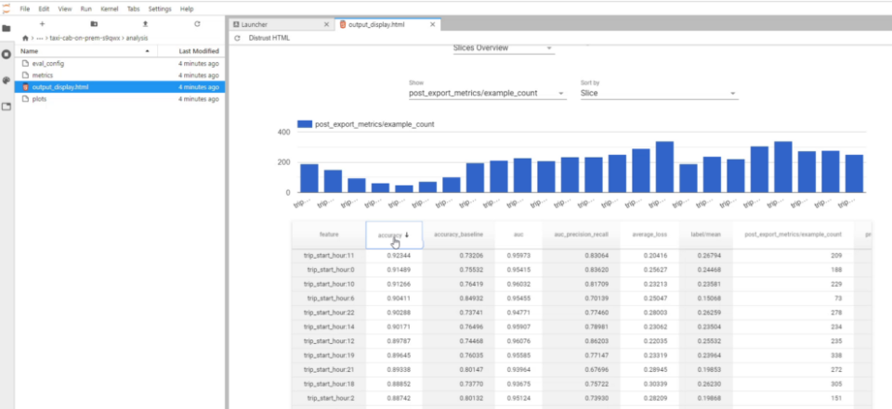The image size is (892, 409).
Task: Click the trip_start_hour:11 row label
Action: tap(328, 256)
